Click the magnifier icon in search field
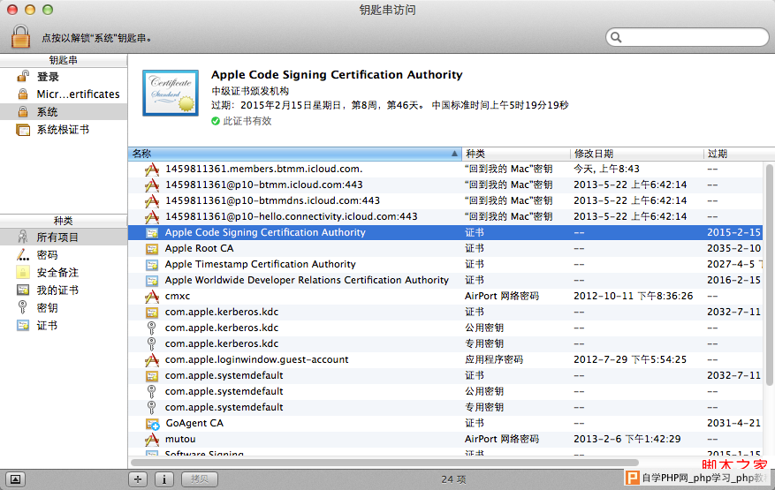Viewport: 775px width, 490px height. pos(616,37)
